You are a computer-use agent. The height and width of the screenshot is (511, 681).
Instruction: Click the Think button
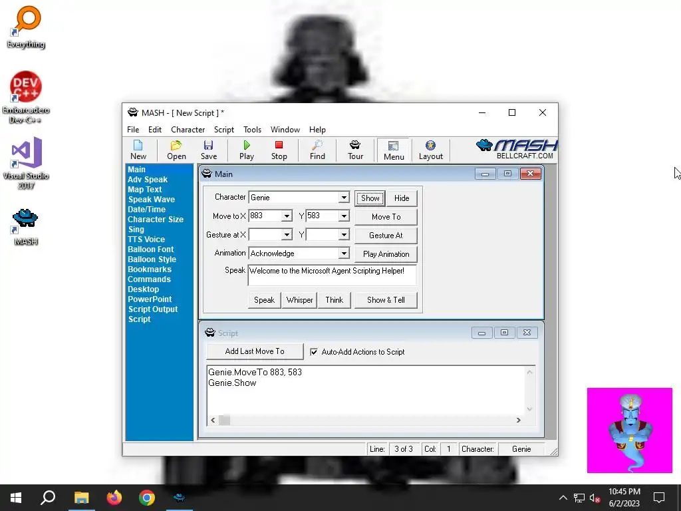pos(334,300)
